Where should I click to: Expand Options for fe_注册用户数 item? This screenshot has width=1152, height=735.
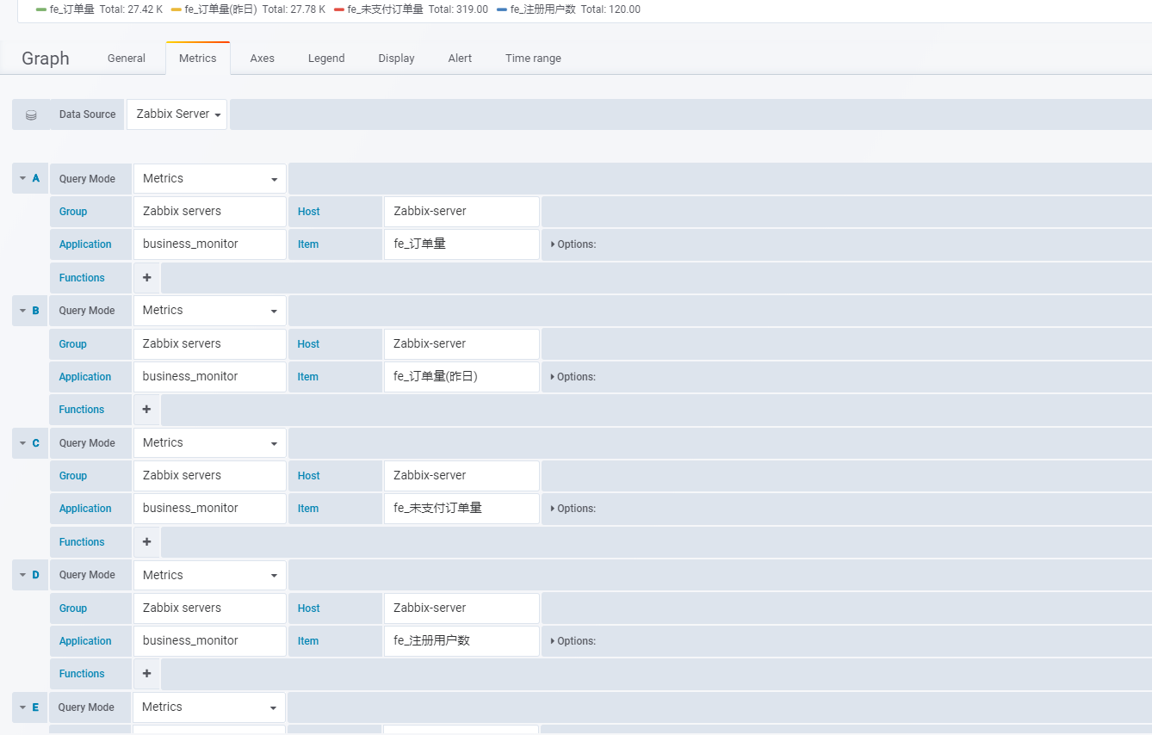(x=573, y=641)
